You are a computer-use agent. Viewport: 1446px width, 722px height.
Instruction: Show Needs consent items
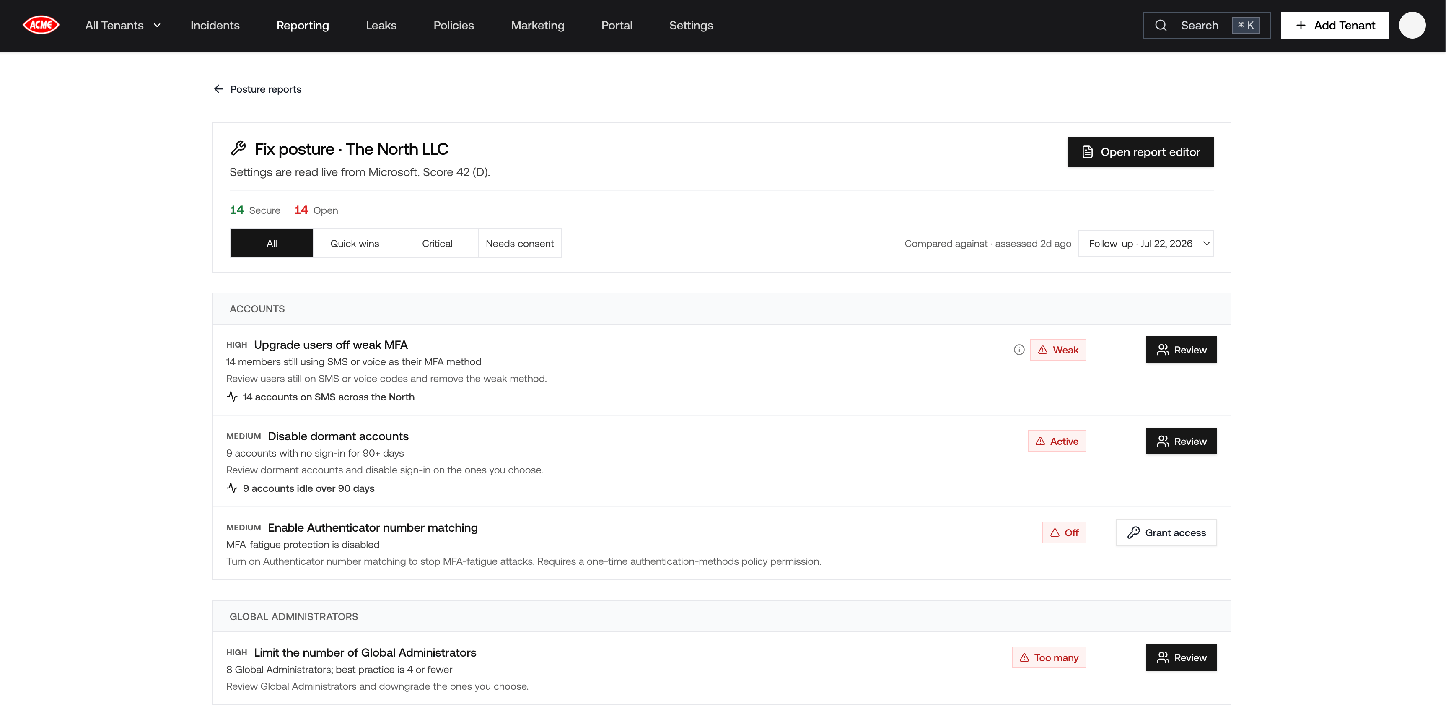click(x=519, y=243)
